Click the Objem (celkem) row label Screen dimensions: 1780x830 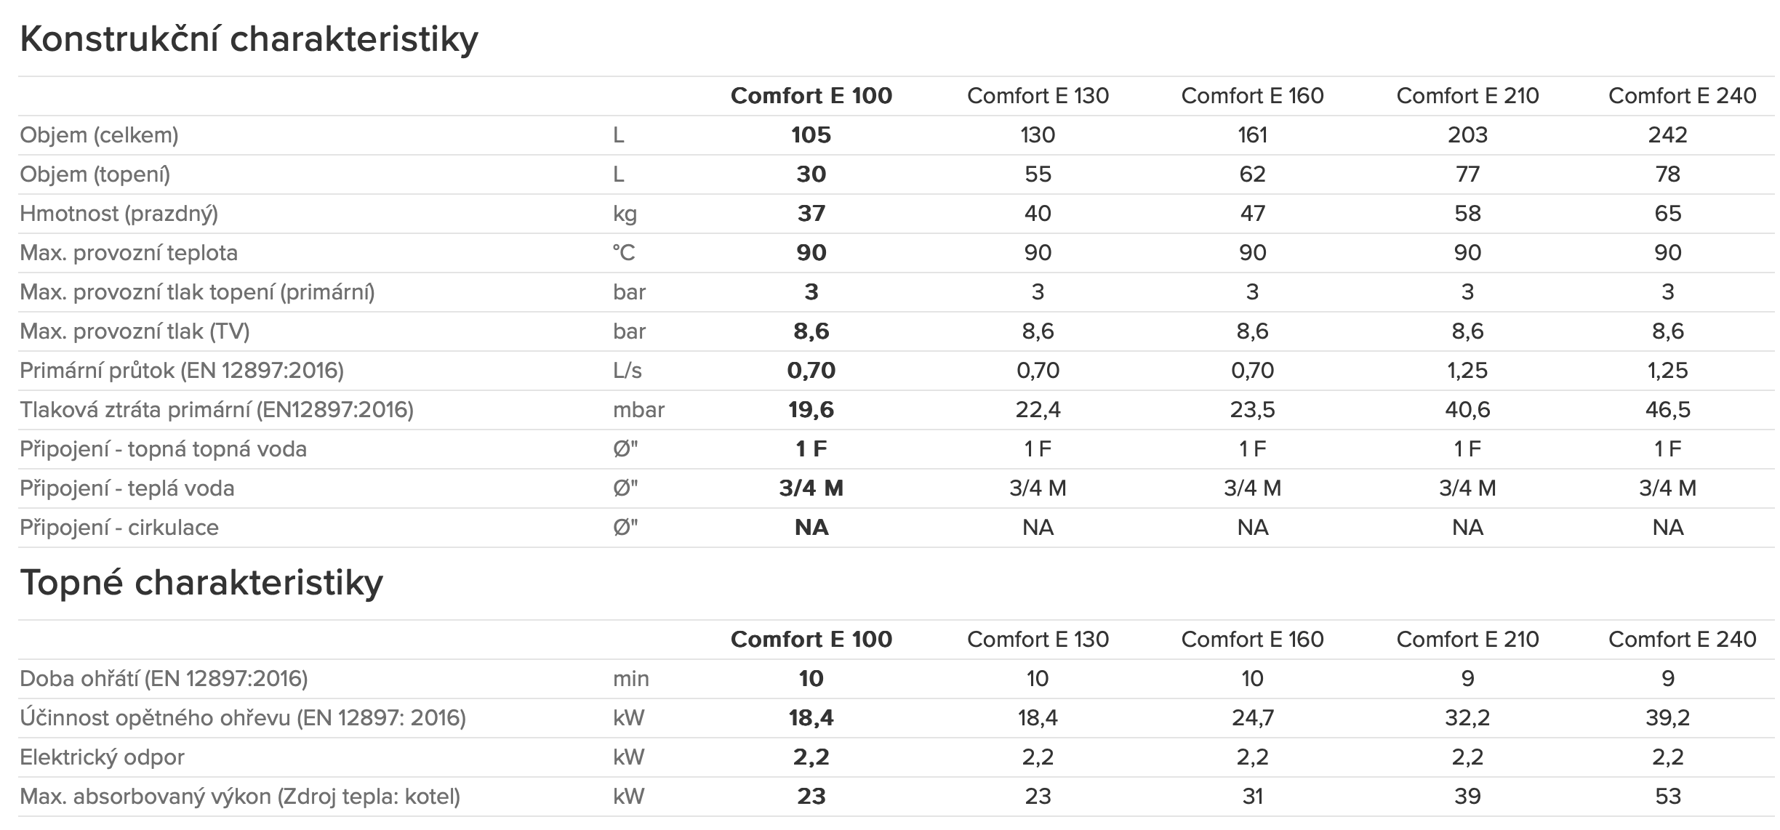pyautogui.click(x=99, y=135)
